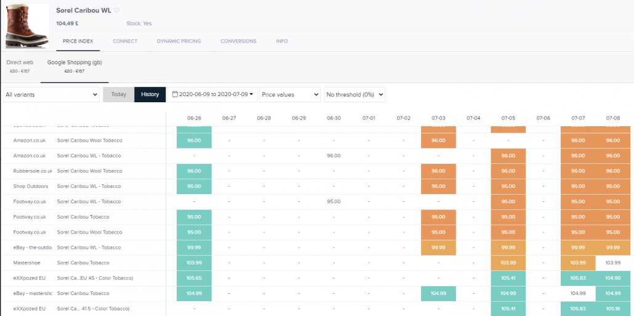Click the Sorel Ca...EU 45 - Color Tobacco) product name

point(95,278)
